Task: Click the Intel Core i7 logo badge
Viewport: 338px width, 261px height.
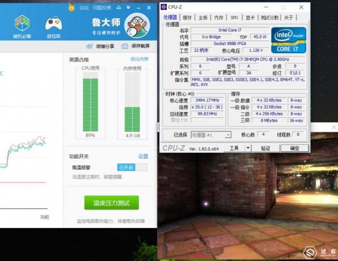Action: pos(289,40)
